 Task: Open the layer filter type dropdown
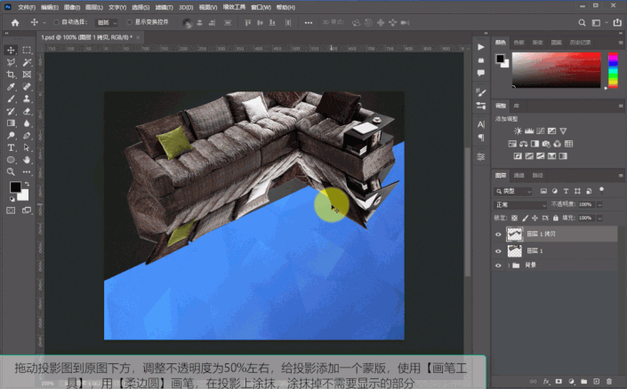tap(513, 191)
